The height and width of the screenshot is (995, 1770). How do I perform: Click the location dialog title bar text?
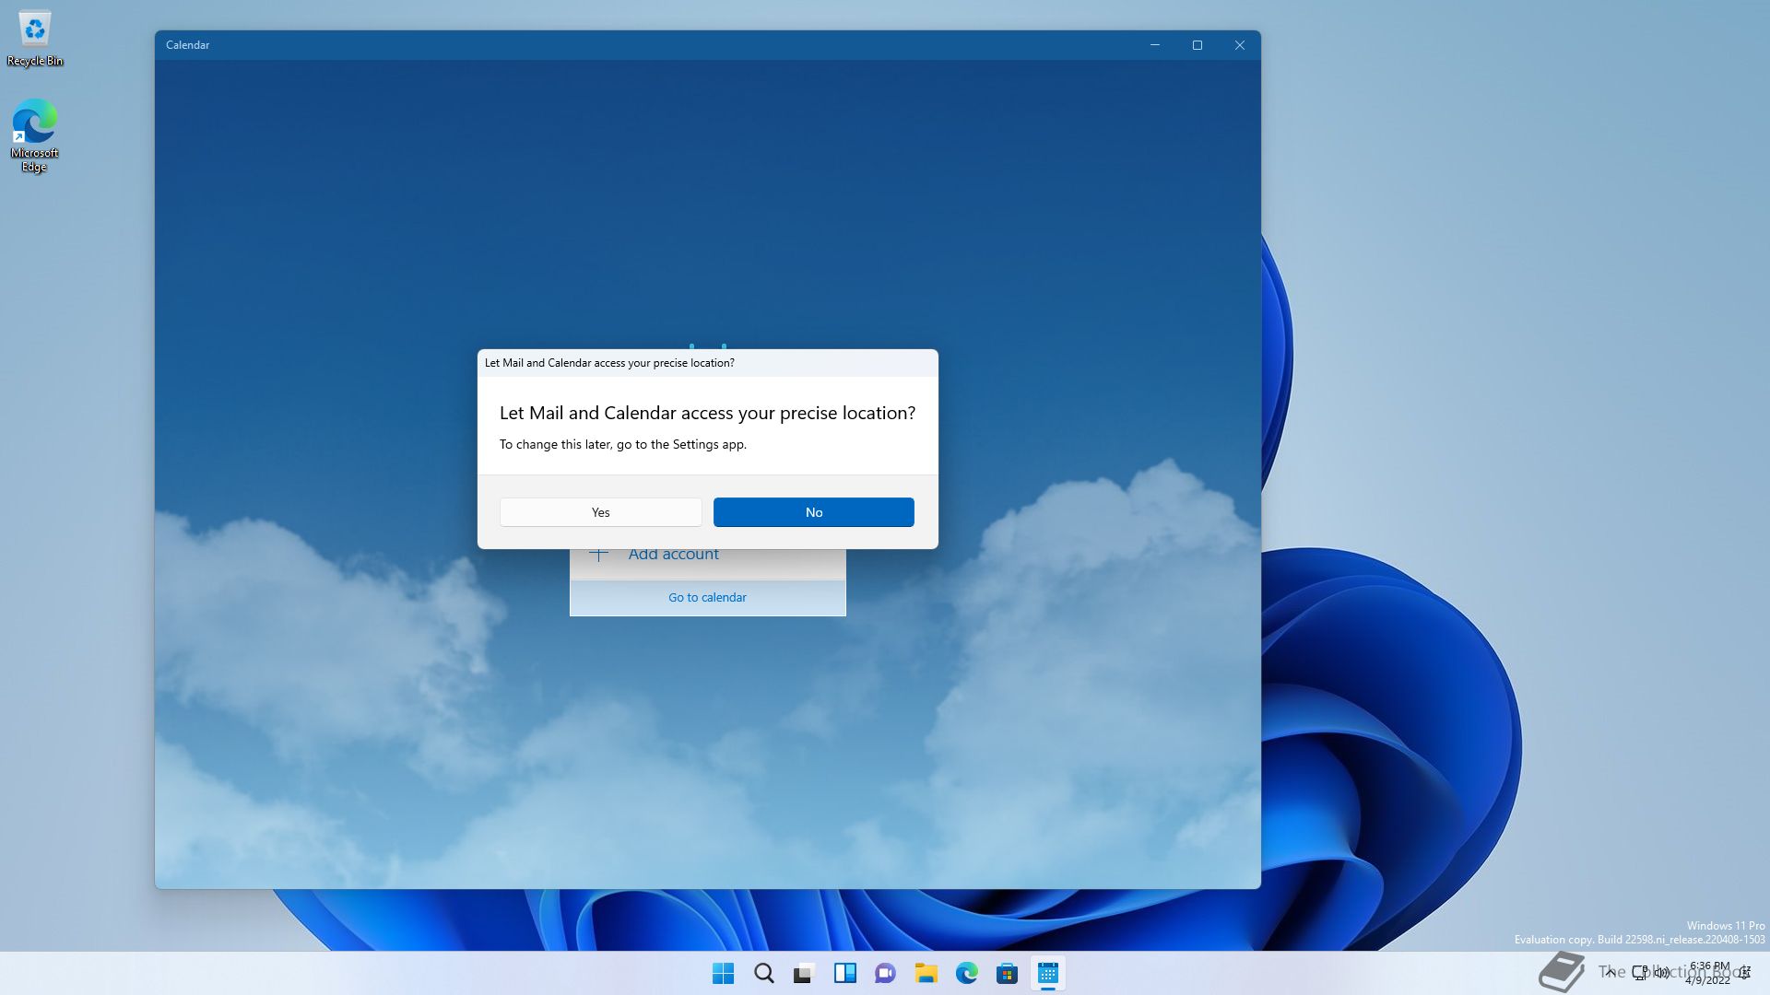pyautogui.click(x=609, y=363)
